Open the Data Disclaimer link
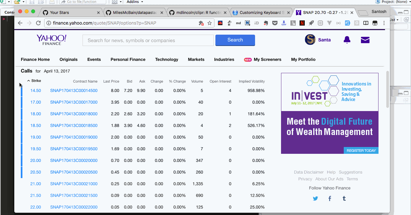Image resolution: width=411 pixels, height=215 pixels. [x=309, y=172]
